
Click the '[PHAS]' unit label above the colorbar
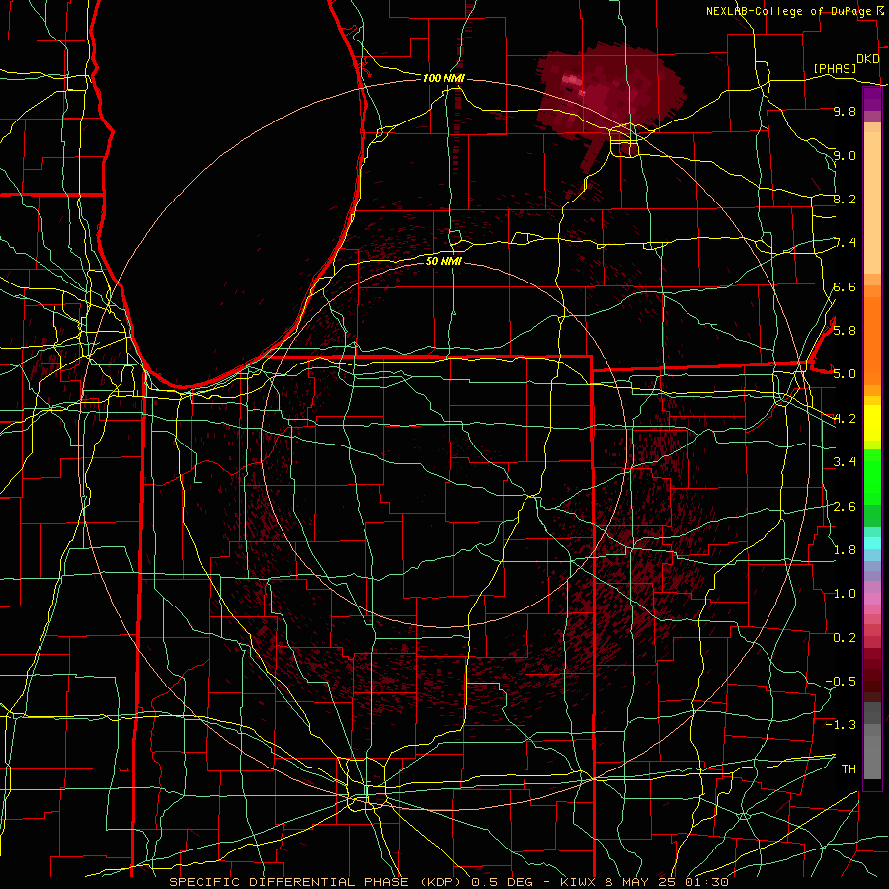click(x=835, y=68)
